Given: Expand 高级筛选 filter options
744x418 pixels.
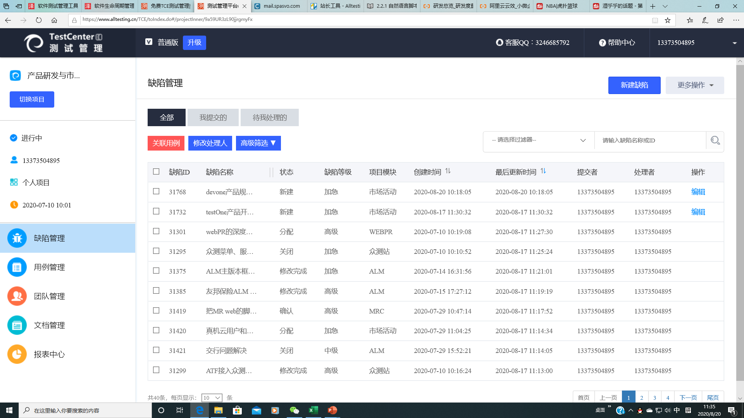Looking at the screenshot, I should [x=258, y=143].
